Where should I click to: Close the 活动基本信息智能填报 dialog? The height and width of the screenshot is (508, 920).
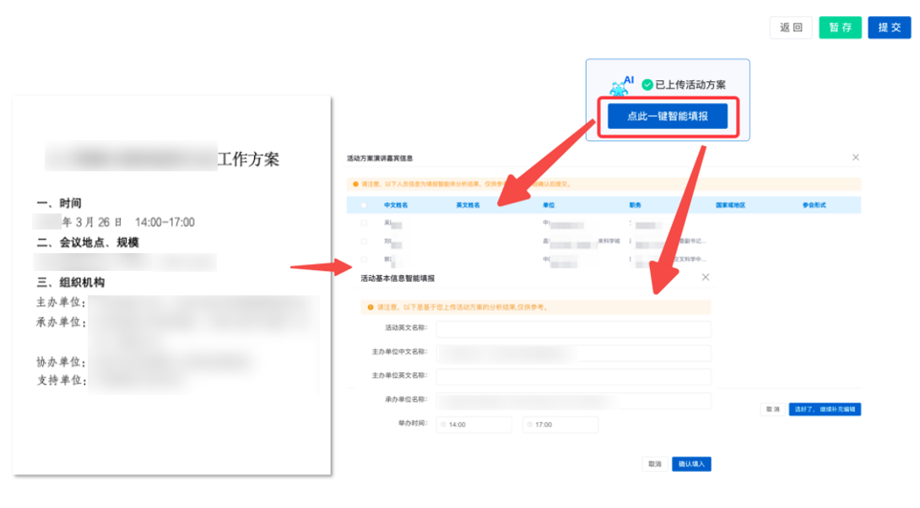point(706,277)
